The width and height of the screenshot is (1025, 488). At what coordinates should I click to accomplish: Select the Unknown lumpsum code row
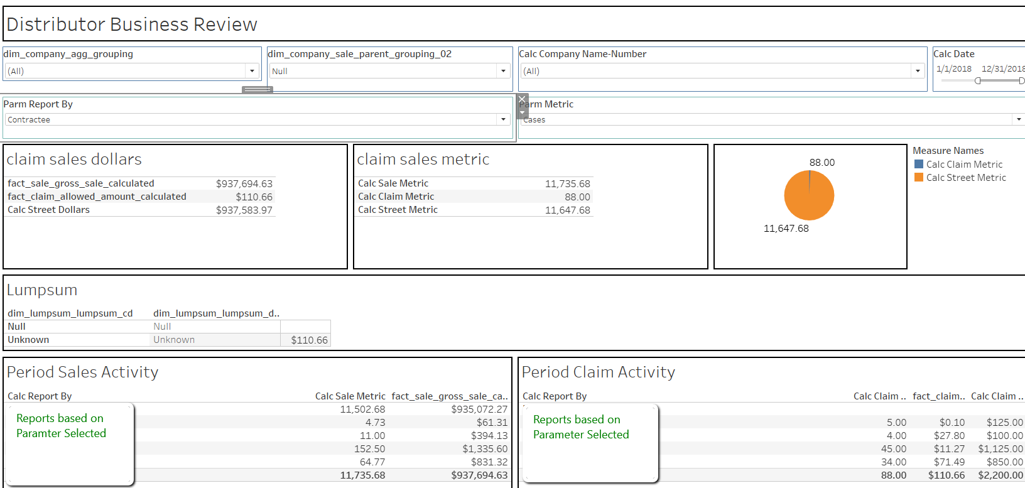tap(28, 340)
